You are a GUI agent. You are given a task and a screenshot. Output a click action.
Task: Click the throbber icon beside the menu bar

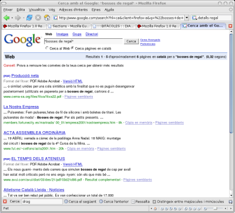tap(231, 9)
